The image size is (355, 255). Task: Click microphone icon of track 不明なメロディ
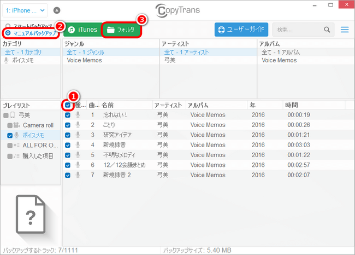(x=78, y=155)
